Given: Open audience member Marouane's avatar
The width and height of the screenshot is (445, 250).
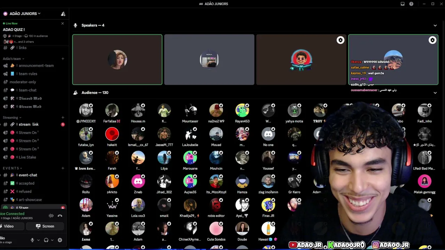Looking at the screenshot, I should point(190,158).
